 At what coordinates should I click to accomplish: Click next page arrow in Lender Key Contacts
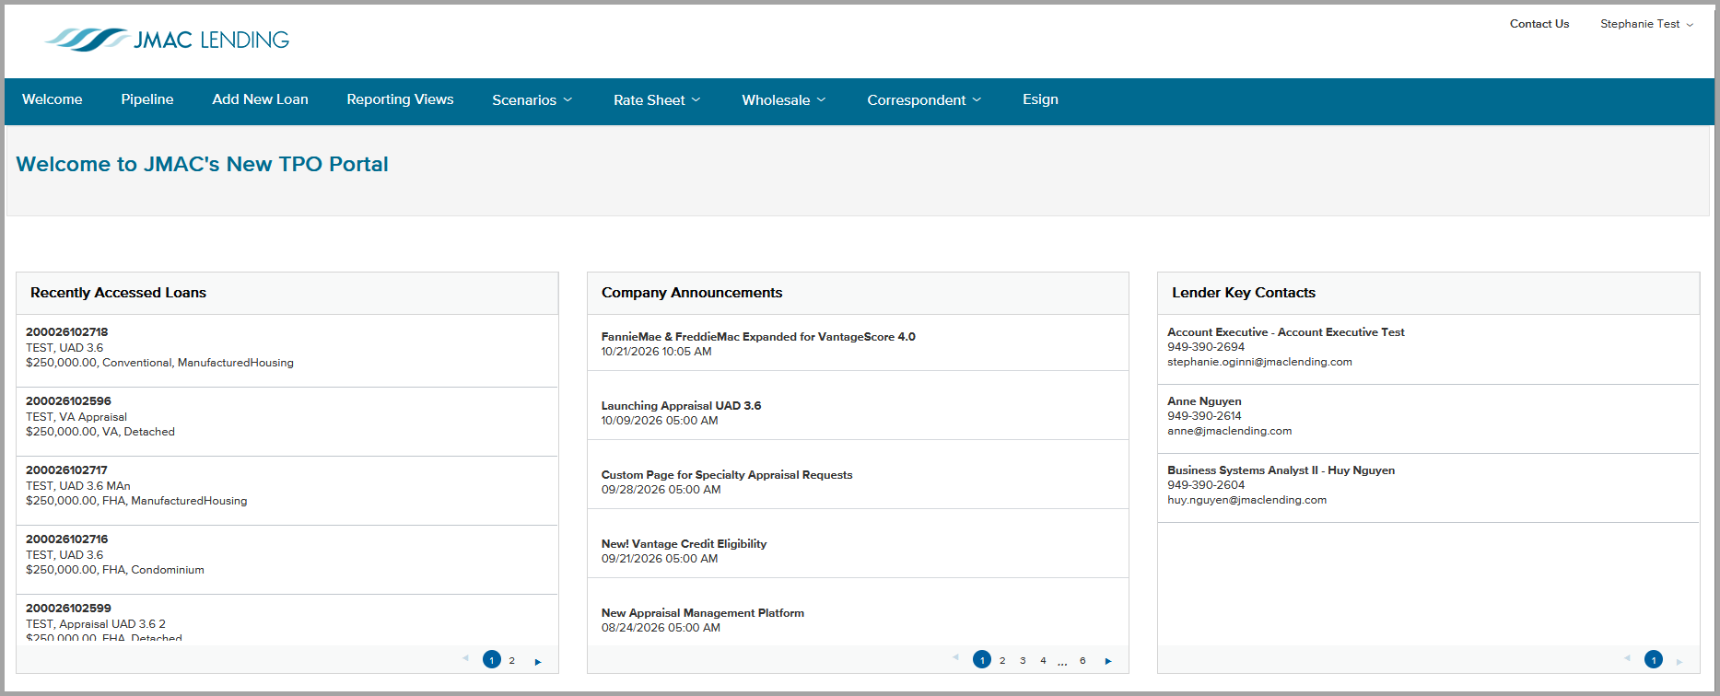1679,661
